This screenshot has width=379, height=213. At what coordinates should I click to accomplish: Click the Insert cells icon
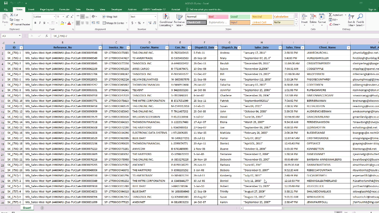tap(304, 17)
